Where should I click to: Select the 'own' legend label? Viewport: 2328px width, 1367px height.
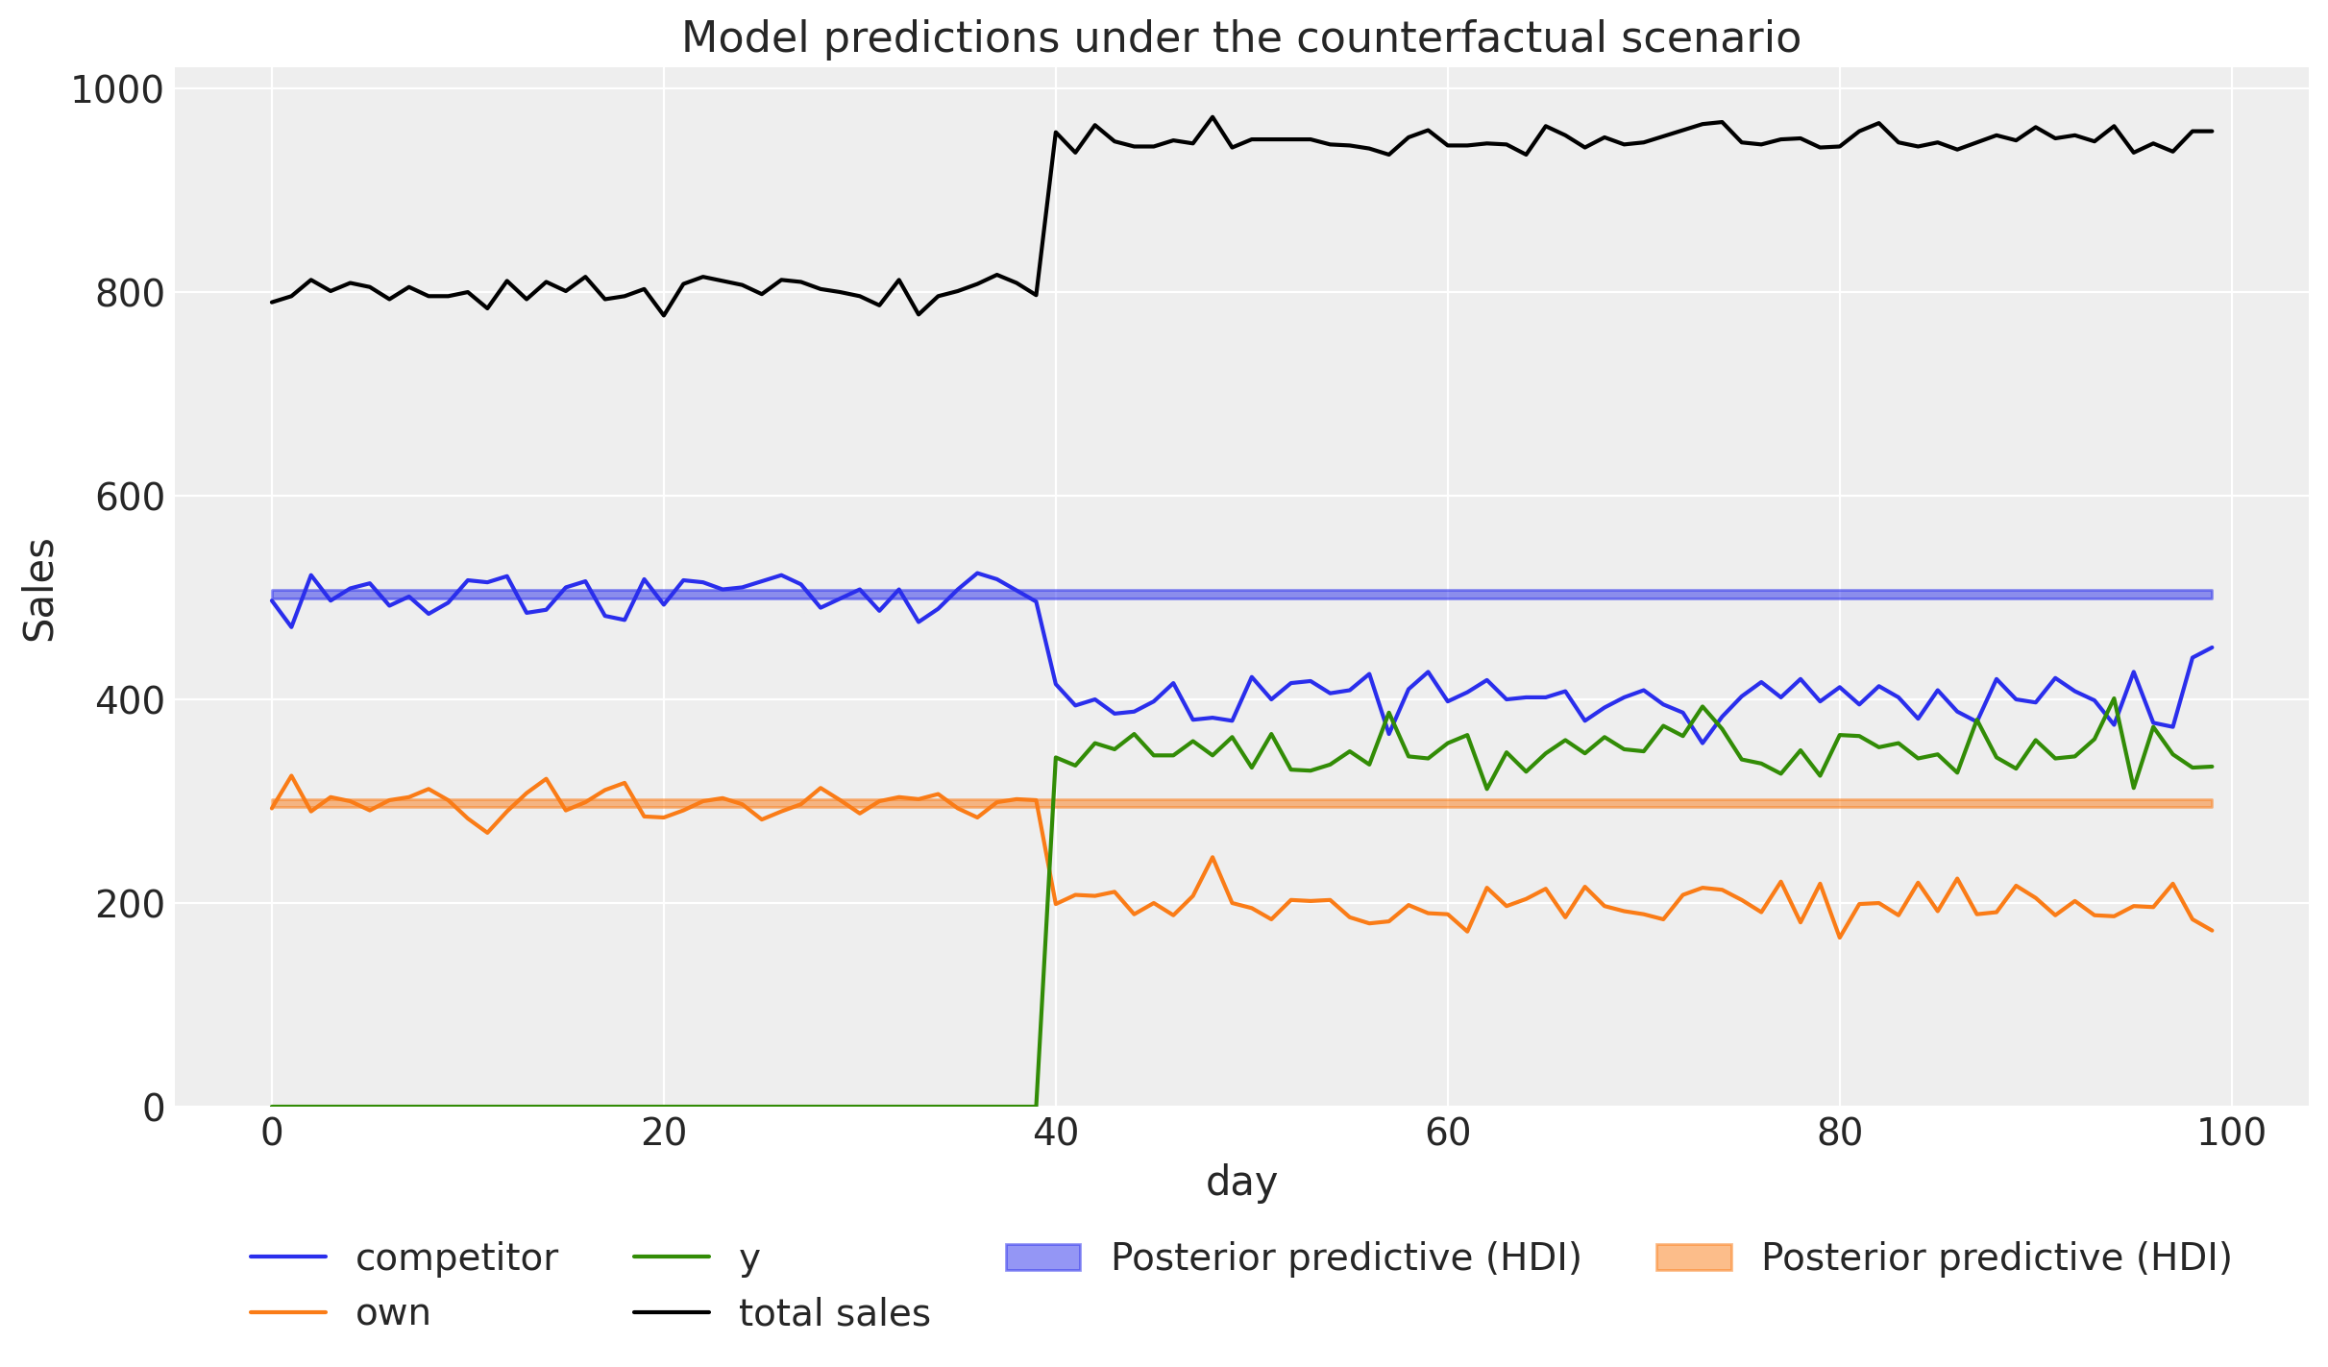coord(393,1312)
